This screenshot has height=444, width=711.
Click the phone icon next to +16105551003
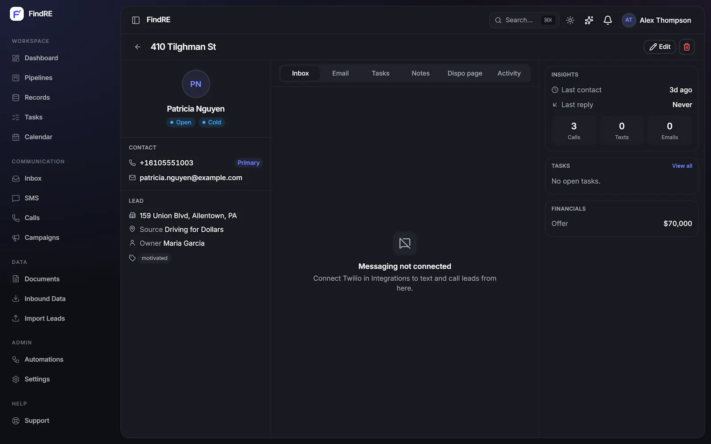click(x=132, y=163)
